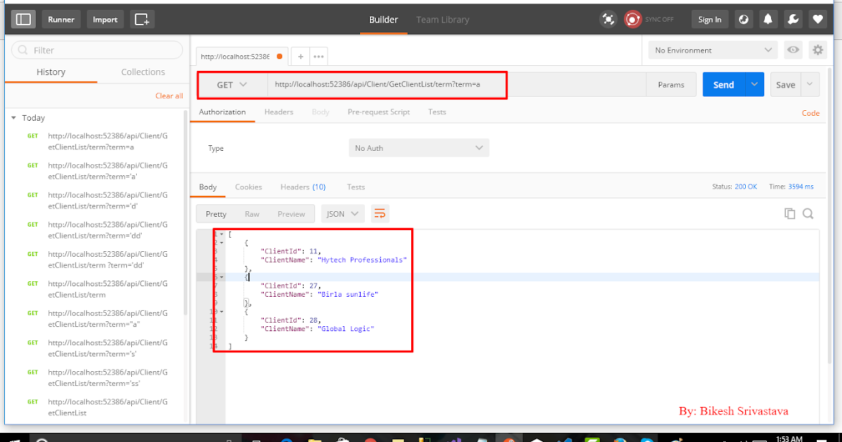
Task: Toggle the sidebar layout icon top-left
Action: [x=23, y=19]
